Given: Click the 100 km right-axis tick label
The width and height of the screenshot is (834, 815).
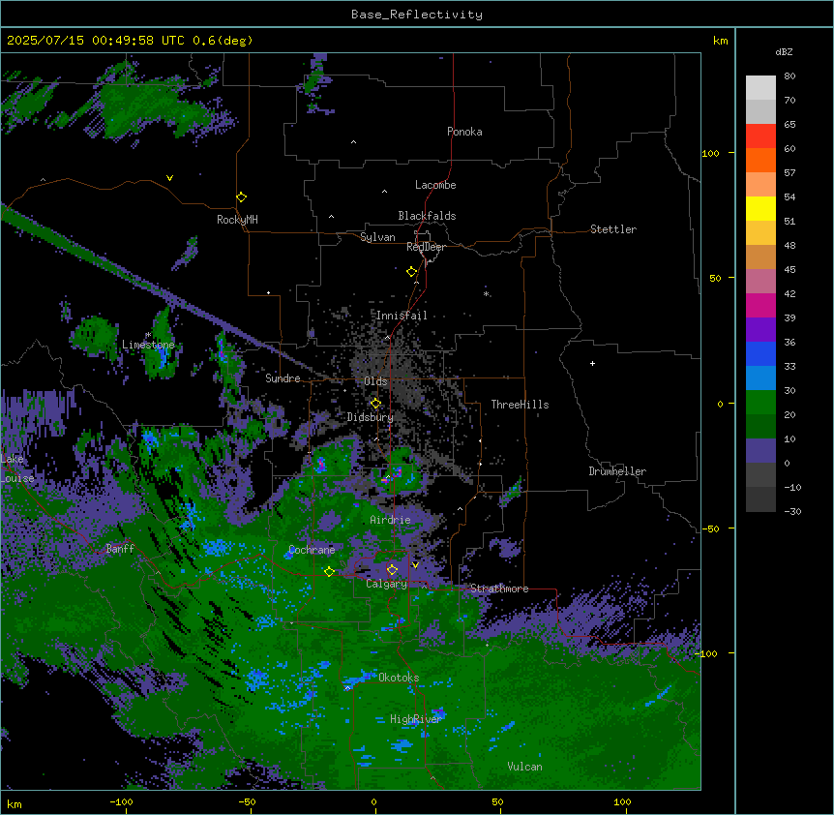Looking at the screenshot, I should point(710,153).
